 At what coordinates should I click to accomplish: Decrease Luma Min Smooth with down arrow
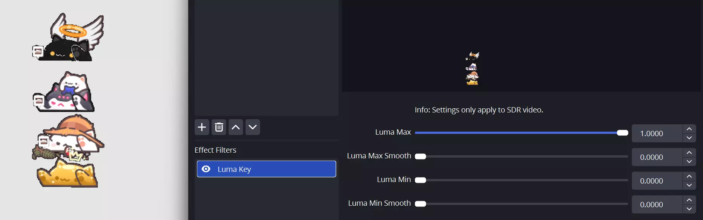coord(689,209)
